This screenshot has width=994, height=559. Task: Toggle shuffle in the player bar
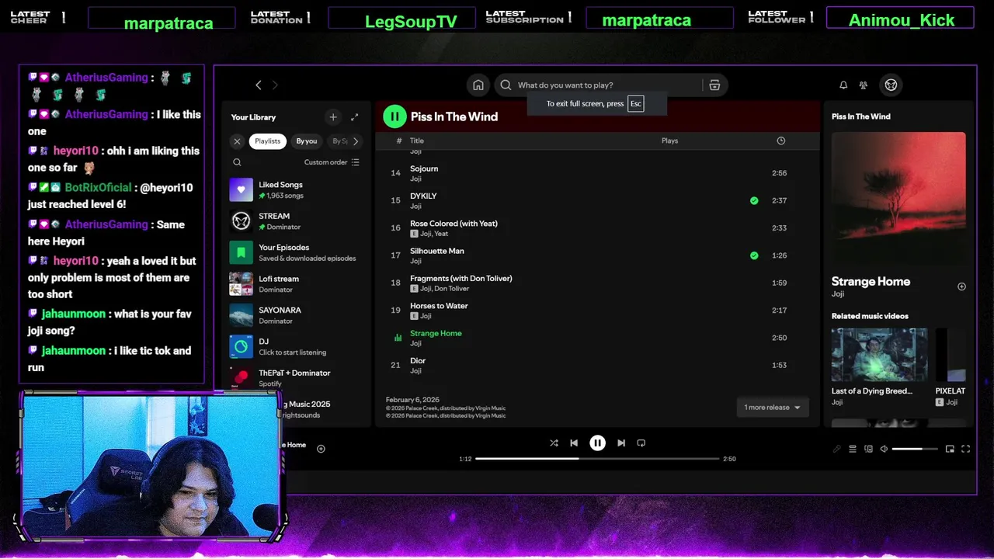[x=554, y=443]
